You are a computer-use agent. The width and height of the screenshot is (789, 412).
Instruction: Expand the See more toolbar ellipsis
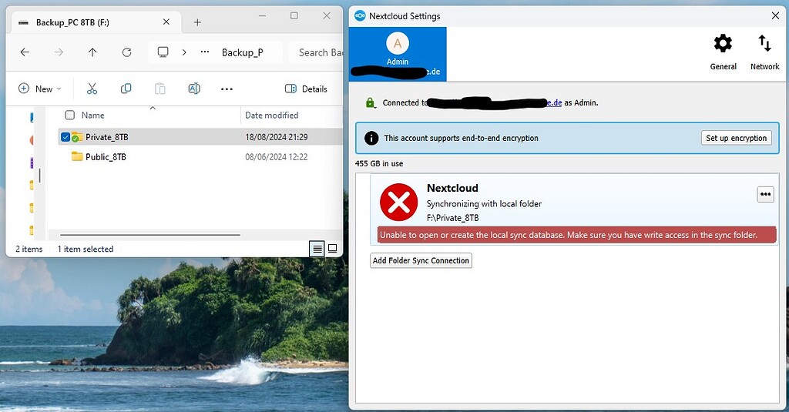click(x=227, y=89)
